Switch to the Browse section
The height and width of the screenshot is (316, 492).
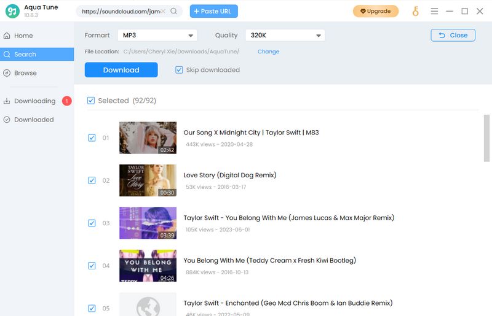[37, 73]
